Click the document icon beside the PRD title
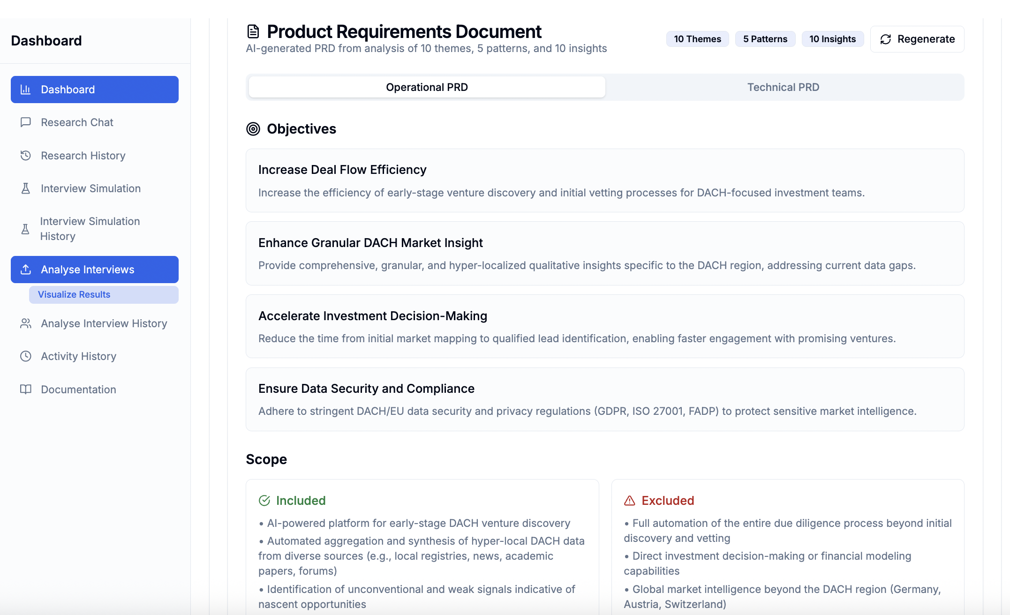 coord(253,31)
